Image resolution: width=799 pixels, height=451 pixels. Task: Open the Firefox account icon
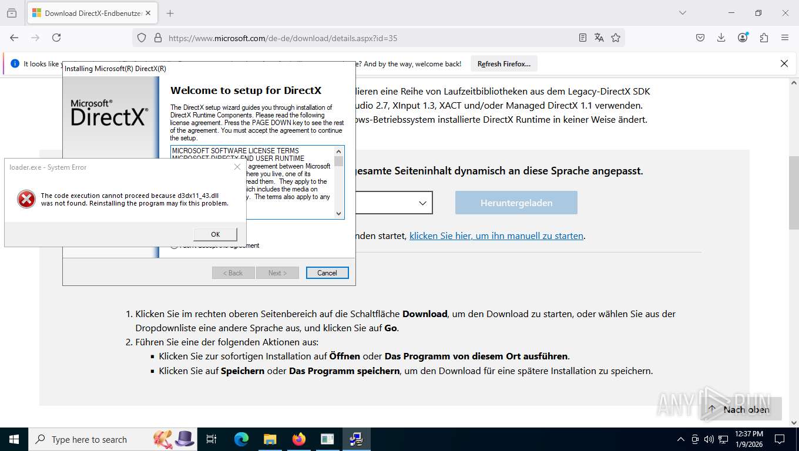pos(743,38)
